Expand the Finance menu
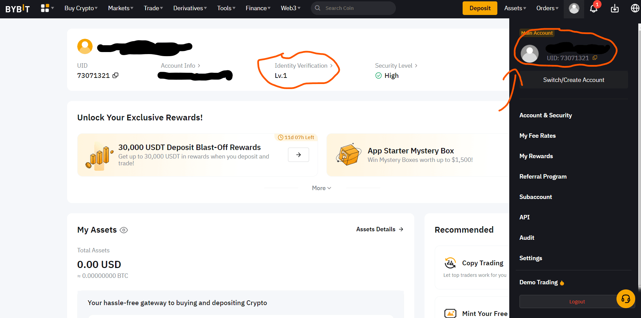Screen dimensions: 641x318 (258, 8)
